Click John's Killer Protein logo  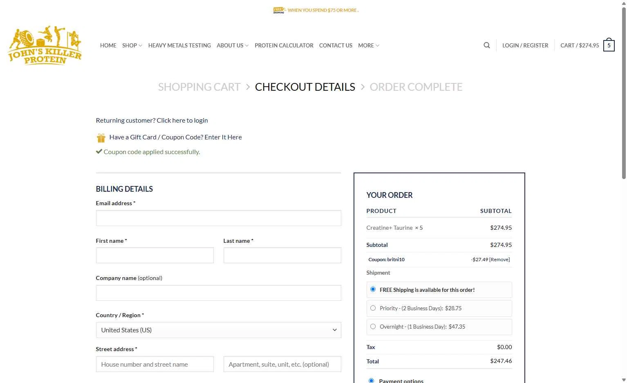pyautogui.click(x=45, y=45)
